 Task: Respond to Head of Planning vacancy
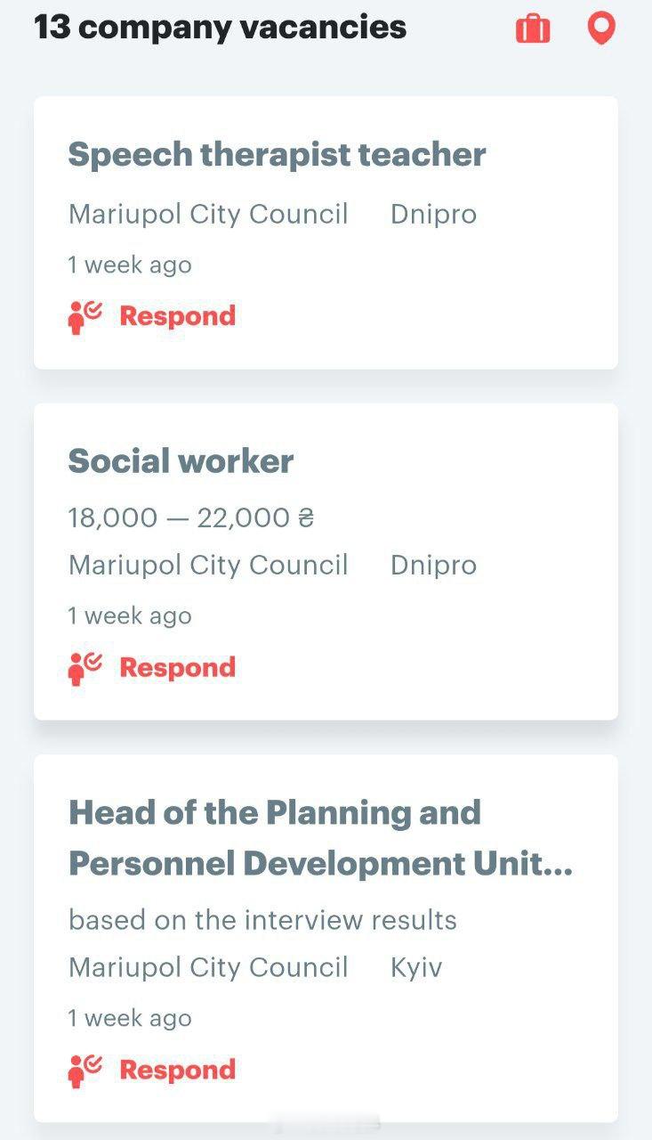click(x=177, y=1071)
